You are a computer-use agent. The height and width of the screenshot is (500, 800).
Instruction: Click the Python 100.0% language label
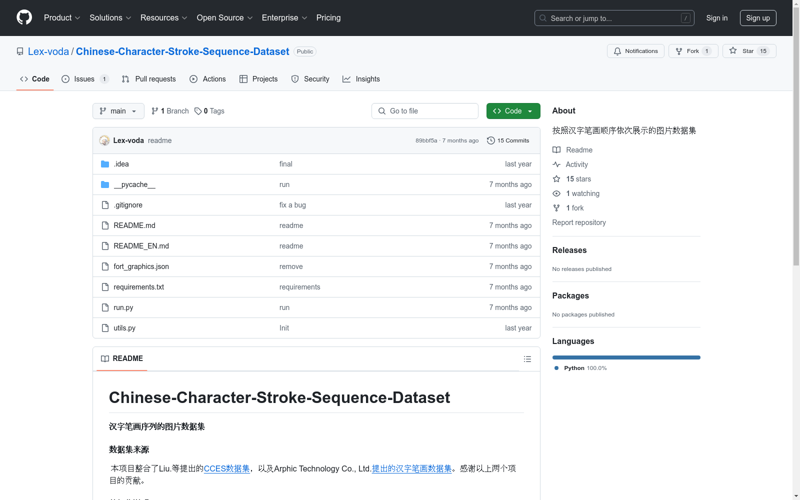point(580,368)
